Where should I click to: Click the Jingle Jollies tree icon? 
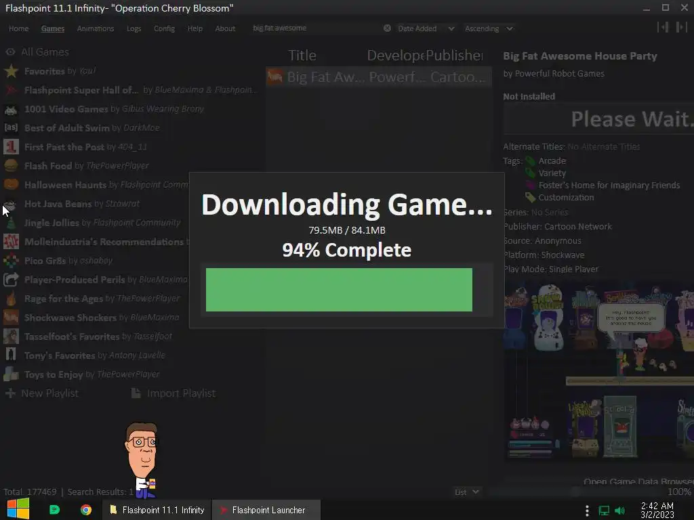point(11,223)
